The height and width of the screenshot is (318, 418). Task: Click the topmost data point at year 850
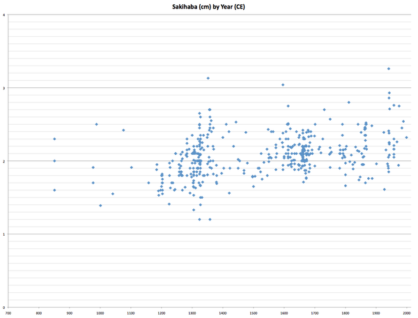(x=54, y=139)
